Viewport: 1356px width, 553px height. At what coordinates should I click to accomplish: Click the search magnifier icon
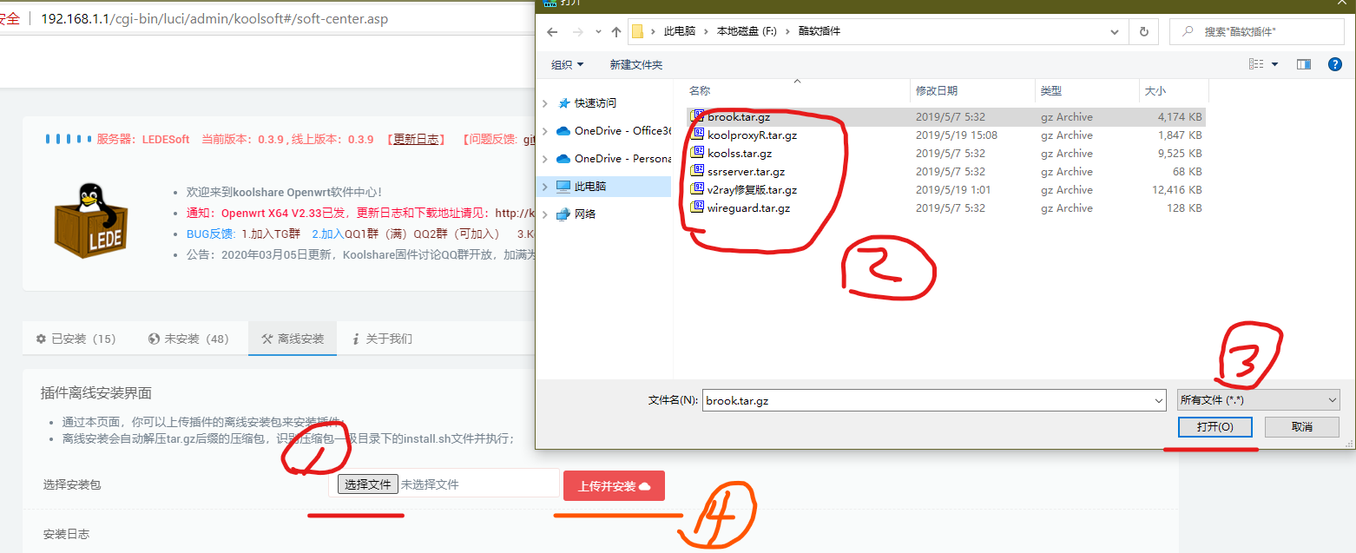[x=1187, y=31]
